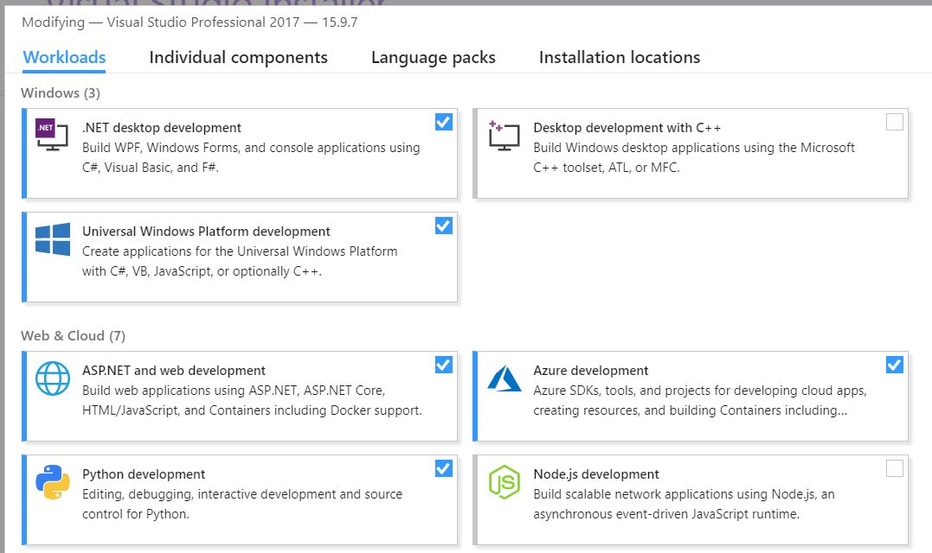932x553 pixels.
Task: Click 'Modifying — Visual Studio Professional 2017' header text
Action: [160, 22]
